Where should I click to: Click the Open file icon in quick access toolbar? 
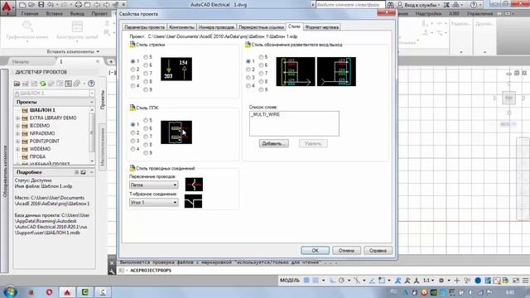click(31, 4)
